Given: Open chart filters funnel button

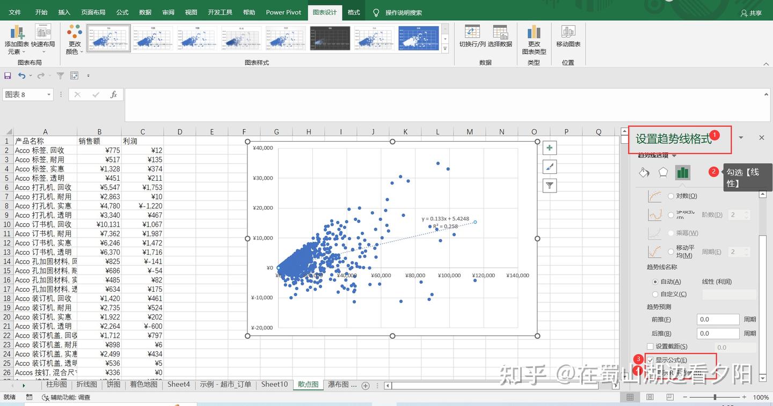Looking at the screenshot, I should tap(549, 186).
